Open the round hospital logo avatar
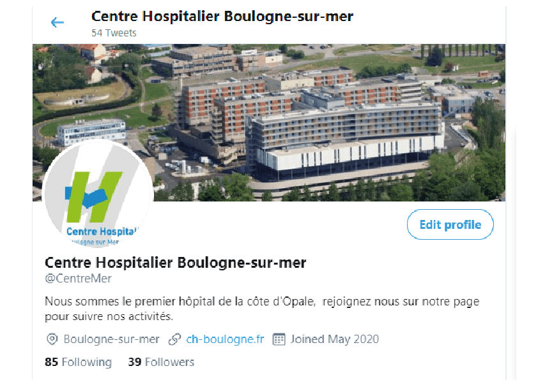 [98, 193]
